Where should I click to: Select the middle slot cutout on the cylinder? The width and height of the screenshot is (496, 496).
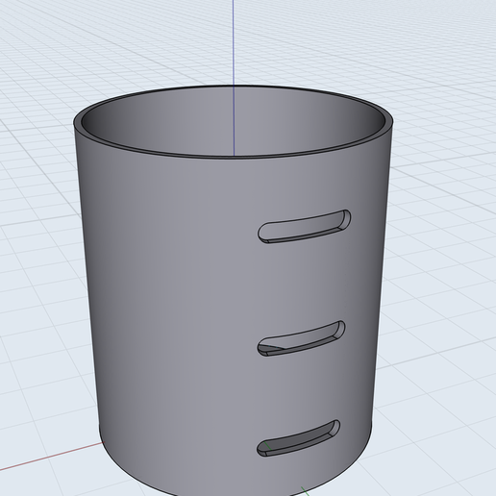coord(301,339)
